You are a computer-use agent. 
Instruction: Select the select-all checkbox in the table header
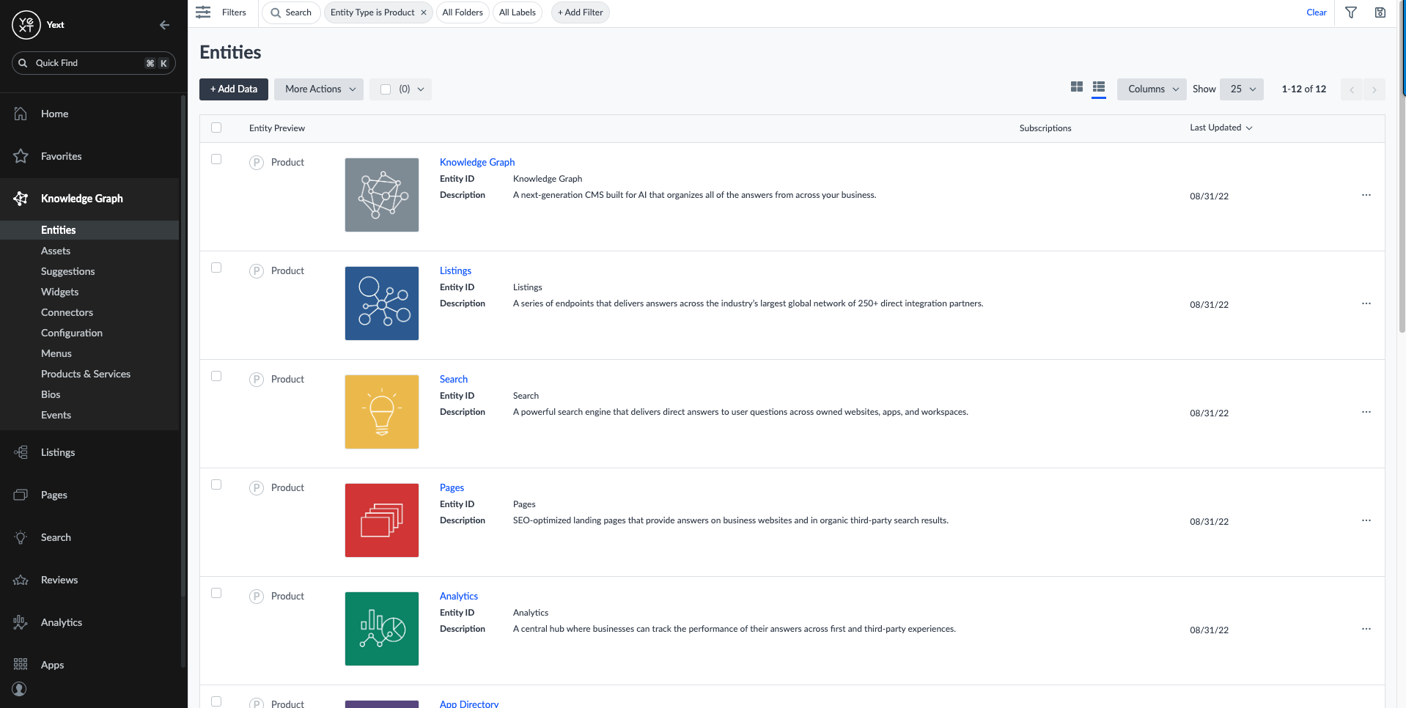(216, 128)
